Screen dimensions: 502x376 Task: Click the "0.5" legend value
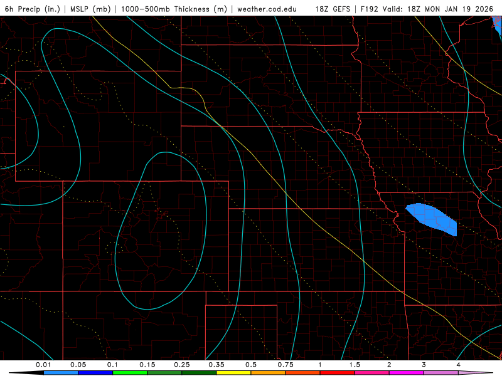click(251, 365)
